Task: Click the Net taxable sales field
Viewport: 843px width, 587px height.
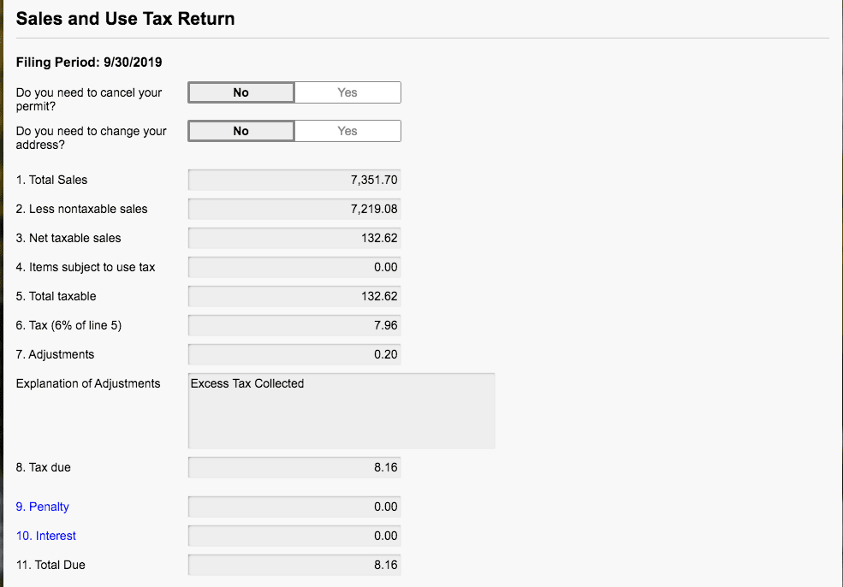Action: point(294,238)
